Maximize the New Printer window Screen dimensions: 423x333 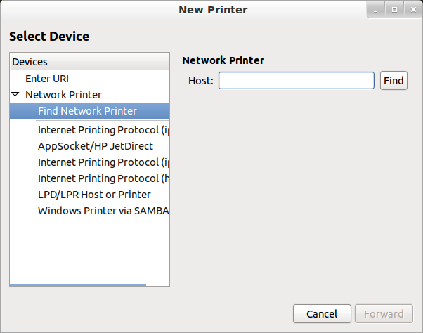[394, 10]
